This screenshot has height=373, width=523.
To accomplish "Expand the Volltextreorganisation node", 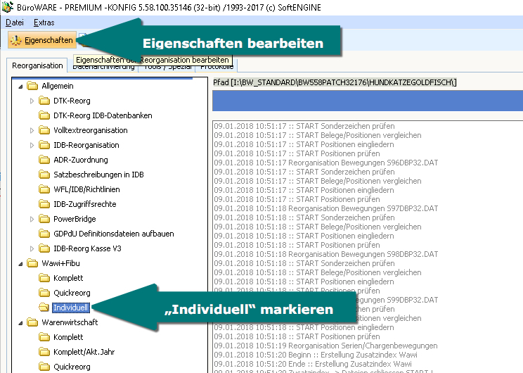I will click(32, 130).
